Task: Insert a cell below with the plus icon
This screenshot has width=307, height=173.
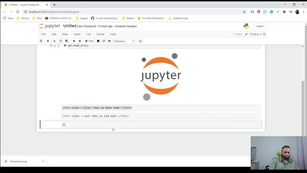Action: [48, 41]
